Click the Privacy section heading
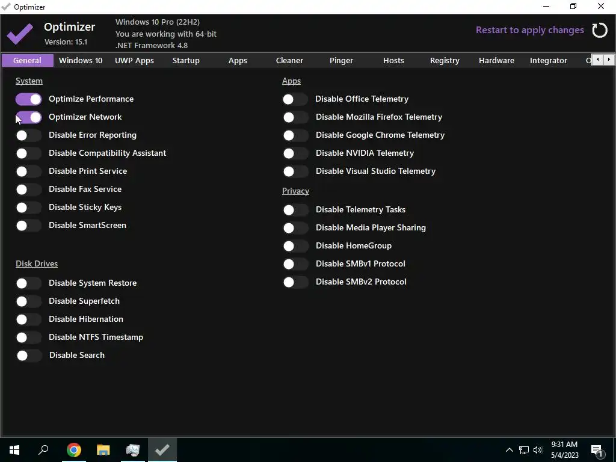The image size is (616, 462). (x=295, y=191)
